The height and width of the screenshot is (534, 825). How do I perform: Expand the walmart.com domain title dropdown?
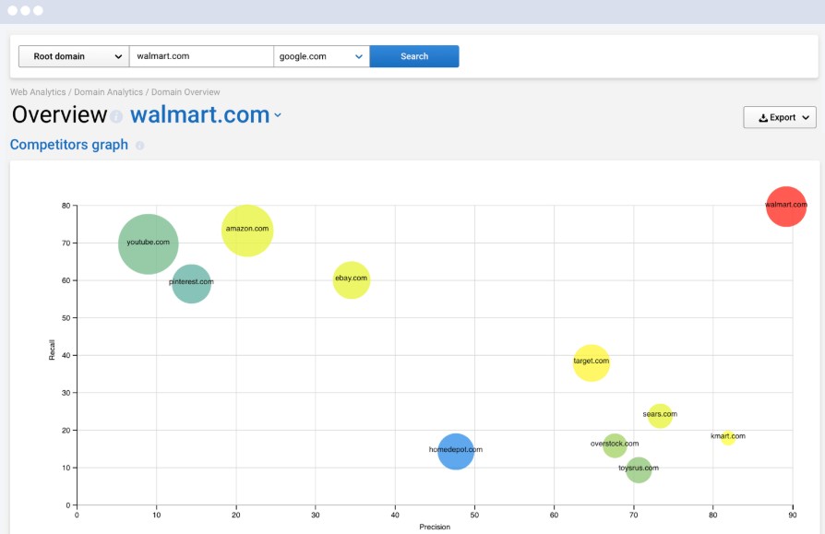278,115
